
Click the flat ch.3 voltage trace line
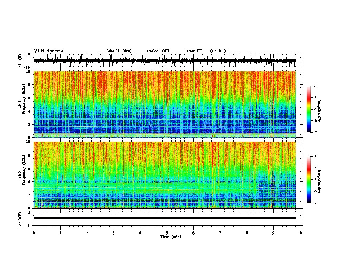click(x=164, y=218)
